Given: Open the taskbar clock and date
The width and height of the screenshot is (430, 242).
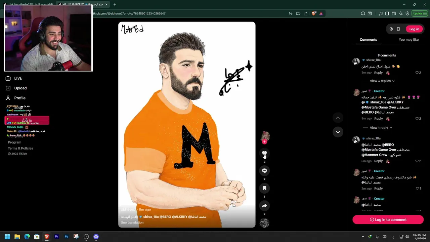Looking at the screenshot, I should coord(419,237).
